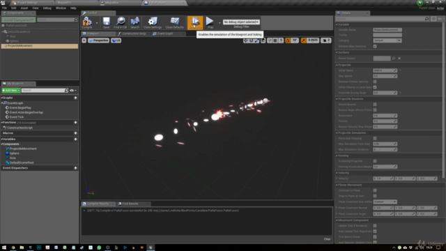Screen dimensions: 446x251
Task: Click Find in CB toolbar icon
Action: (x=120, y=22)
